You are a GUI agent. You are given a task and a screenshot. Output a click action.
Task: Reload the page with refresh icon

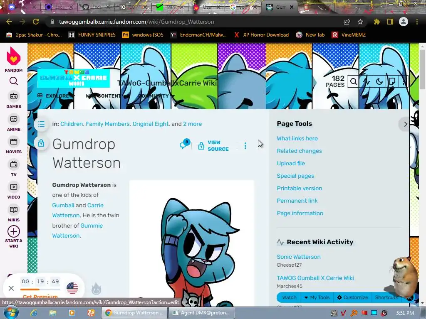coord(36,22)
